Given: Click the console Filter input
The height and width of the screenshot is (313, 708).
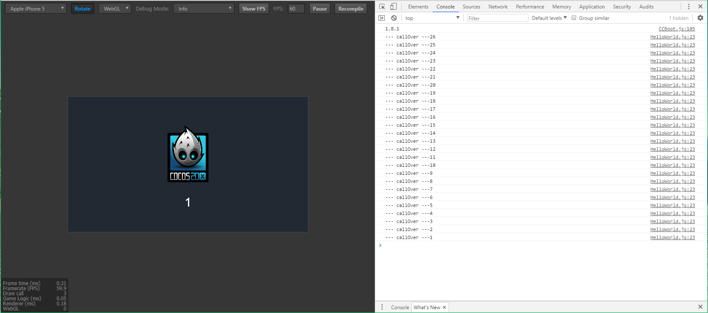Looking at the screenshot, I should coord(498,18).
